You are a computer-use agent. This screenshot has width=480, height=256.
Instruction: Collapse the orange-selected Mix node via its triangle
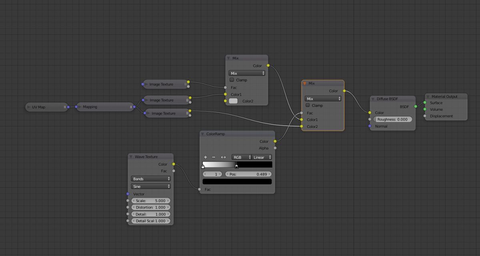[305, 84]
